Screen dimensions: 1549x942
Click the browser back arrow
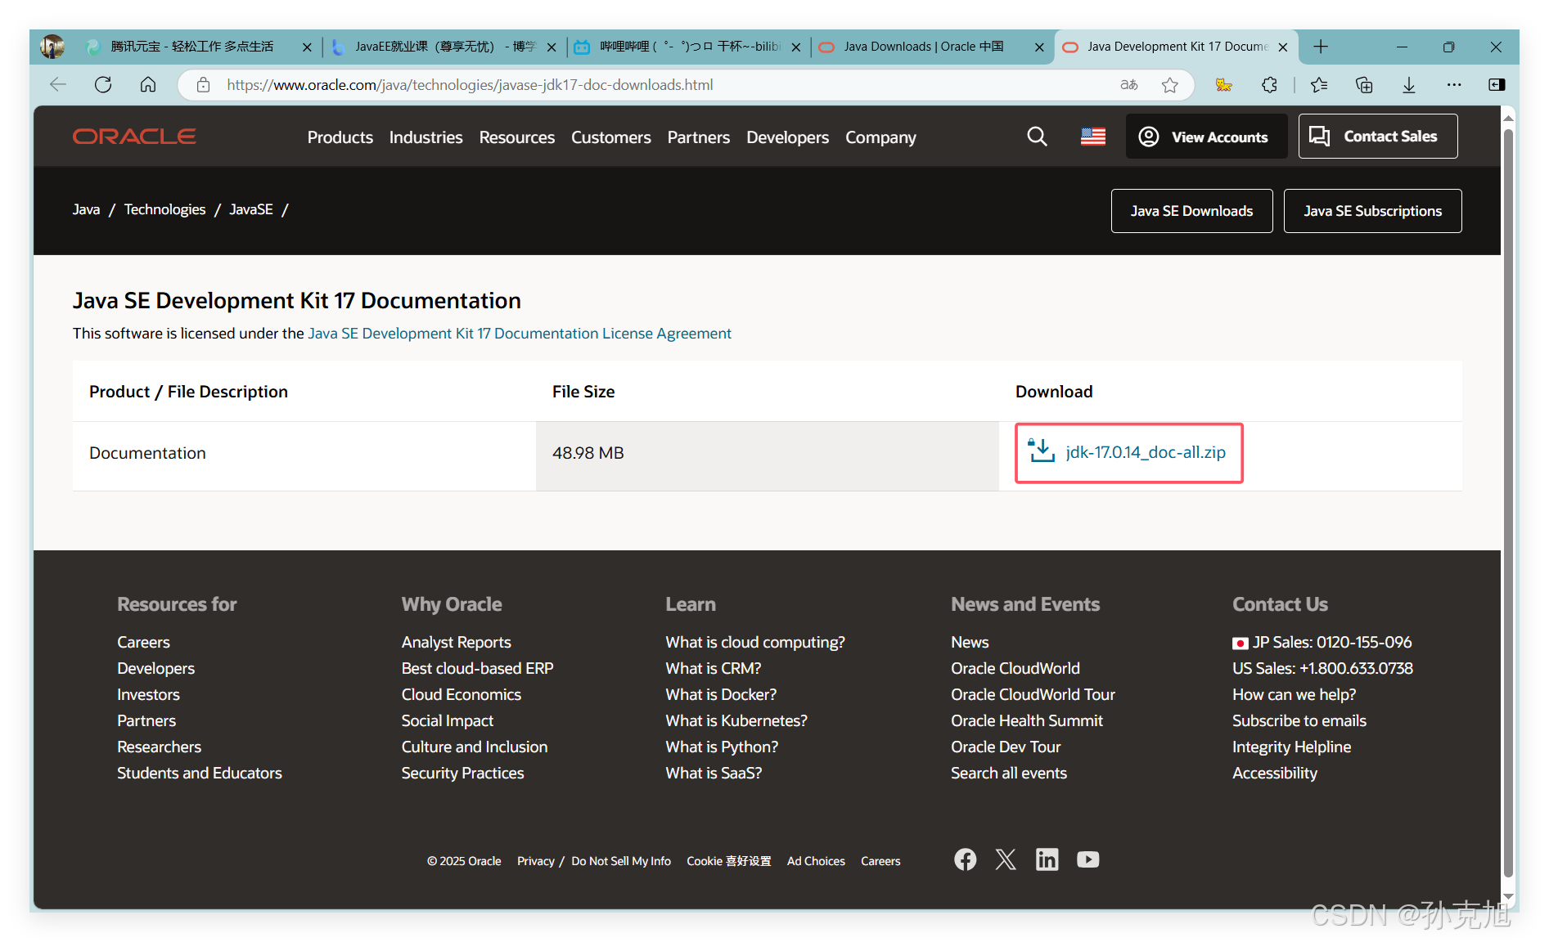(x=58, y=84)
